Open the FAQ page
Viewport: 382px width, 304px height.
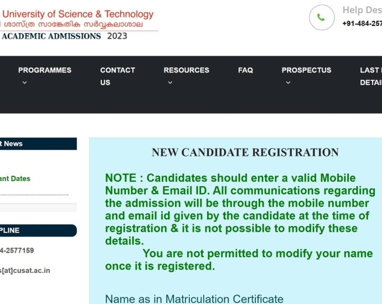(x=245, y=70)
